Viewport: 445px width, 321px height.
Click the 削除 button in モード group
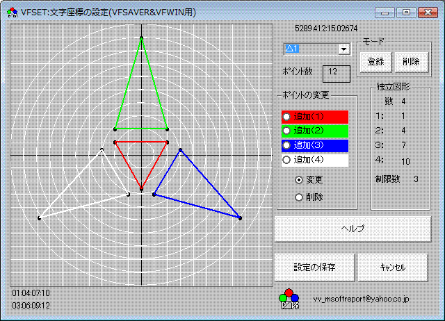(x=411, y=62)
